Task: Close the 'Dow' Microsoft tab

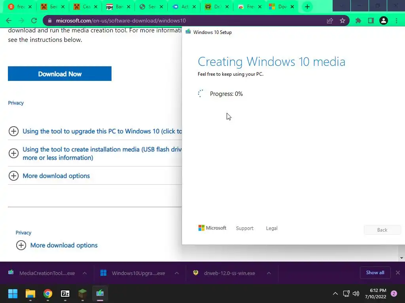Action: (x=292, y=7)
